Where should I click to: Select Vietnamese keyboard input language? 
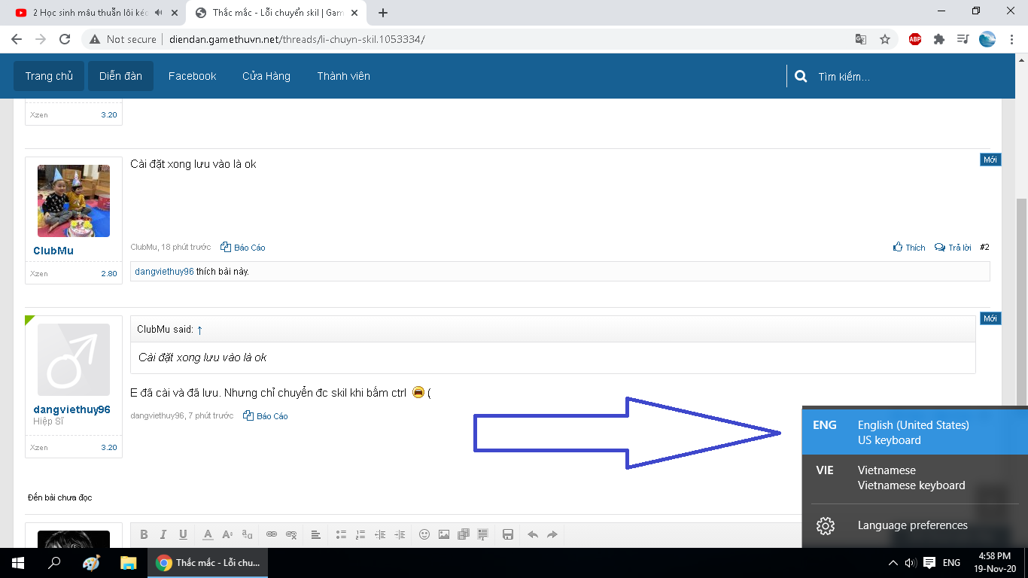coord(915,478)
